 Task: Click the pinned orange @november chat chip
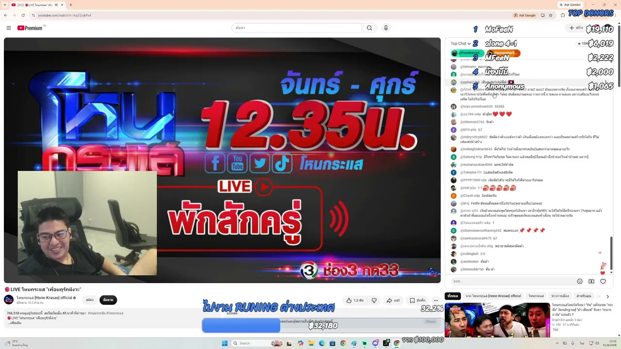(x=504, y=53)
